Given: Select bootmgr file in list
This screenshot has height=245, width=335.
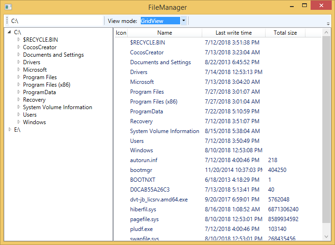Looking at the screenshot, I should (218, 170).
